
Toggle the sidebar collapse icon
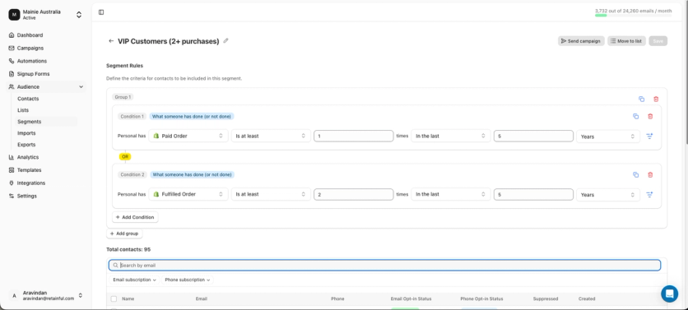point(101,12)
